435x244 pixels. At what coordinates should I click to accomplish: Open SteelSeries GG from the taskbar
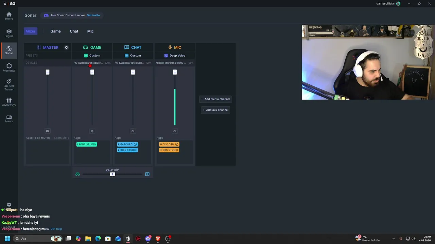pos(128,239)
